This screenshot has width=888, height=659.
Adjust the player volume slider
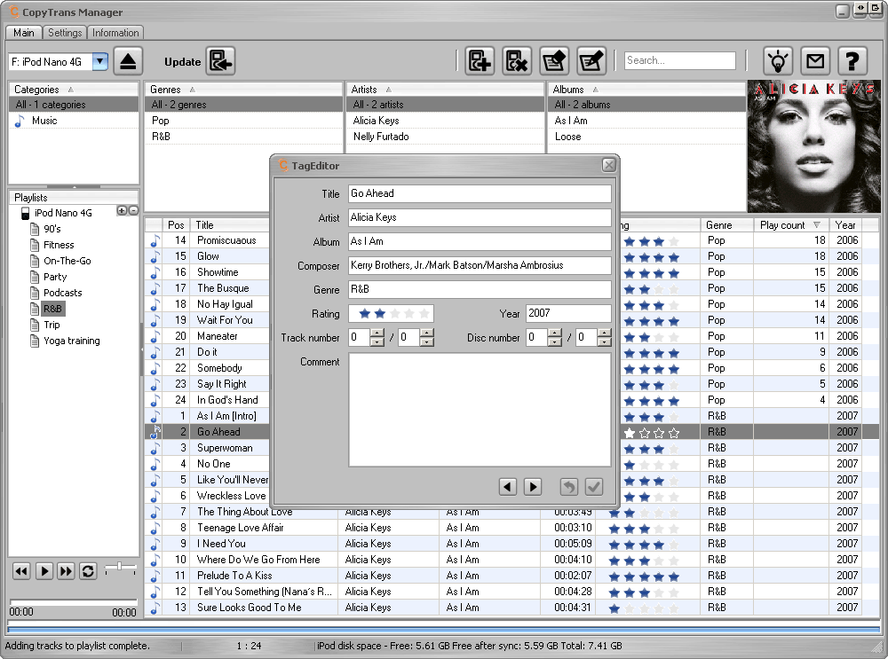click(x=120, y=566)
